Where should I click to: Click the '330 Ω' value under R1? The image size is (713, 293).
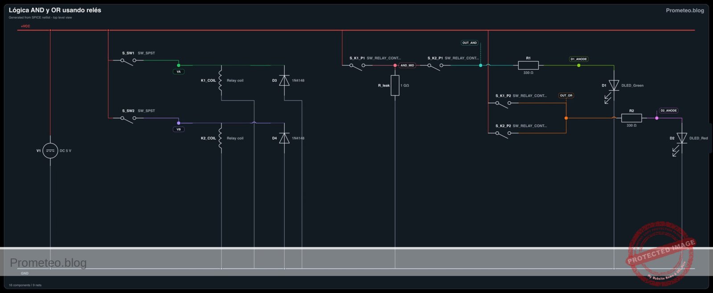(x=528, y=73)
